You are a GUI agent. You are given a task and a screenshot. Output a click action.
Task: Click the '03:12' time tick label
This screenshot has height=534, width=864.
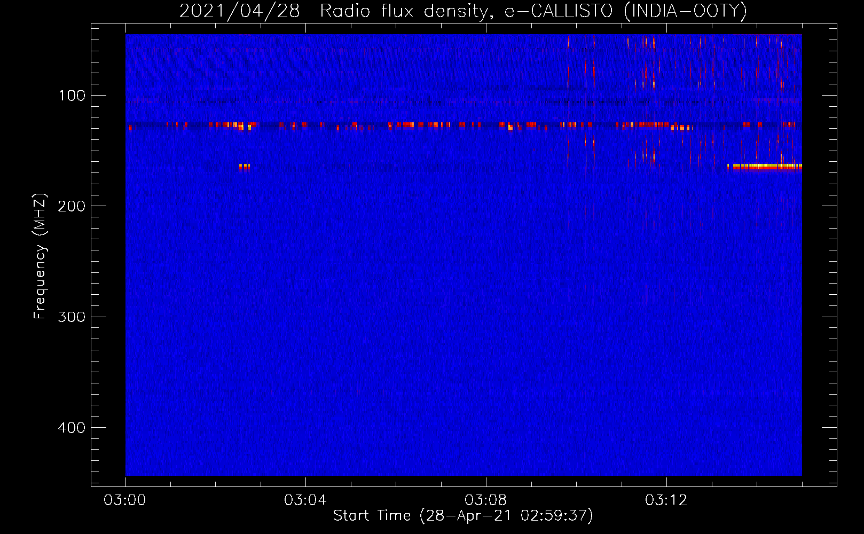tap(666, 500)
